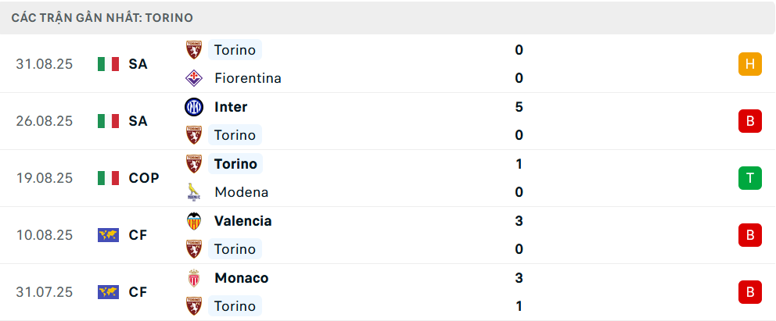
Task: Click the Modena club crest icon
Action: pos(193,192)
